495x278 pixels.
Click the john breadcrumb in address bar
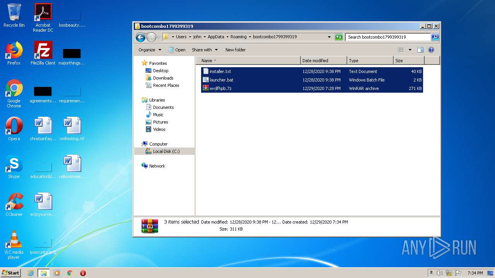click(x=197, y=37)
